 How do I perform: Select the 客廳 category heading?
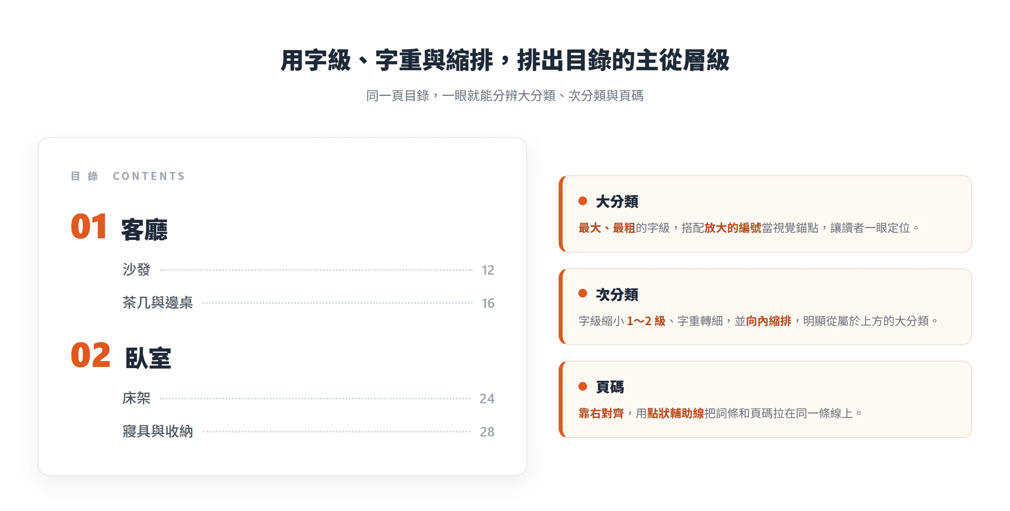click(x=144, y=229)
